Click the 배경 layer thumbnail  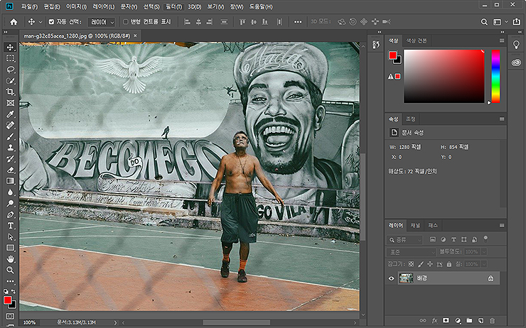[406, 278]
